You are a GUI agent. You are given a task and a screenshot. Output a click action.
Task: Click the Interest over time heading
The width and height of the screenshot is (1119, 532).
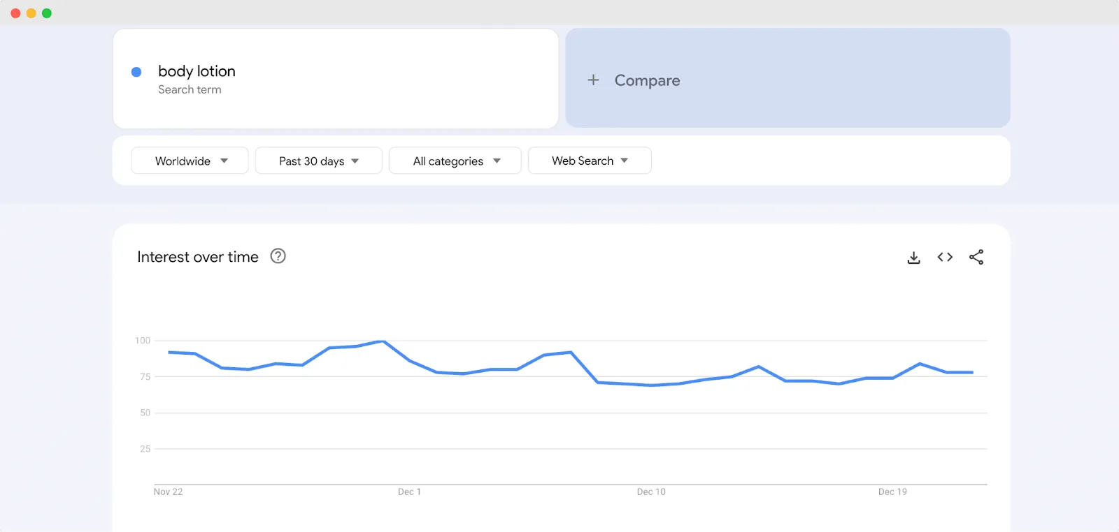tap(198, 257)
